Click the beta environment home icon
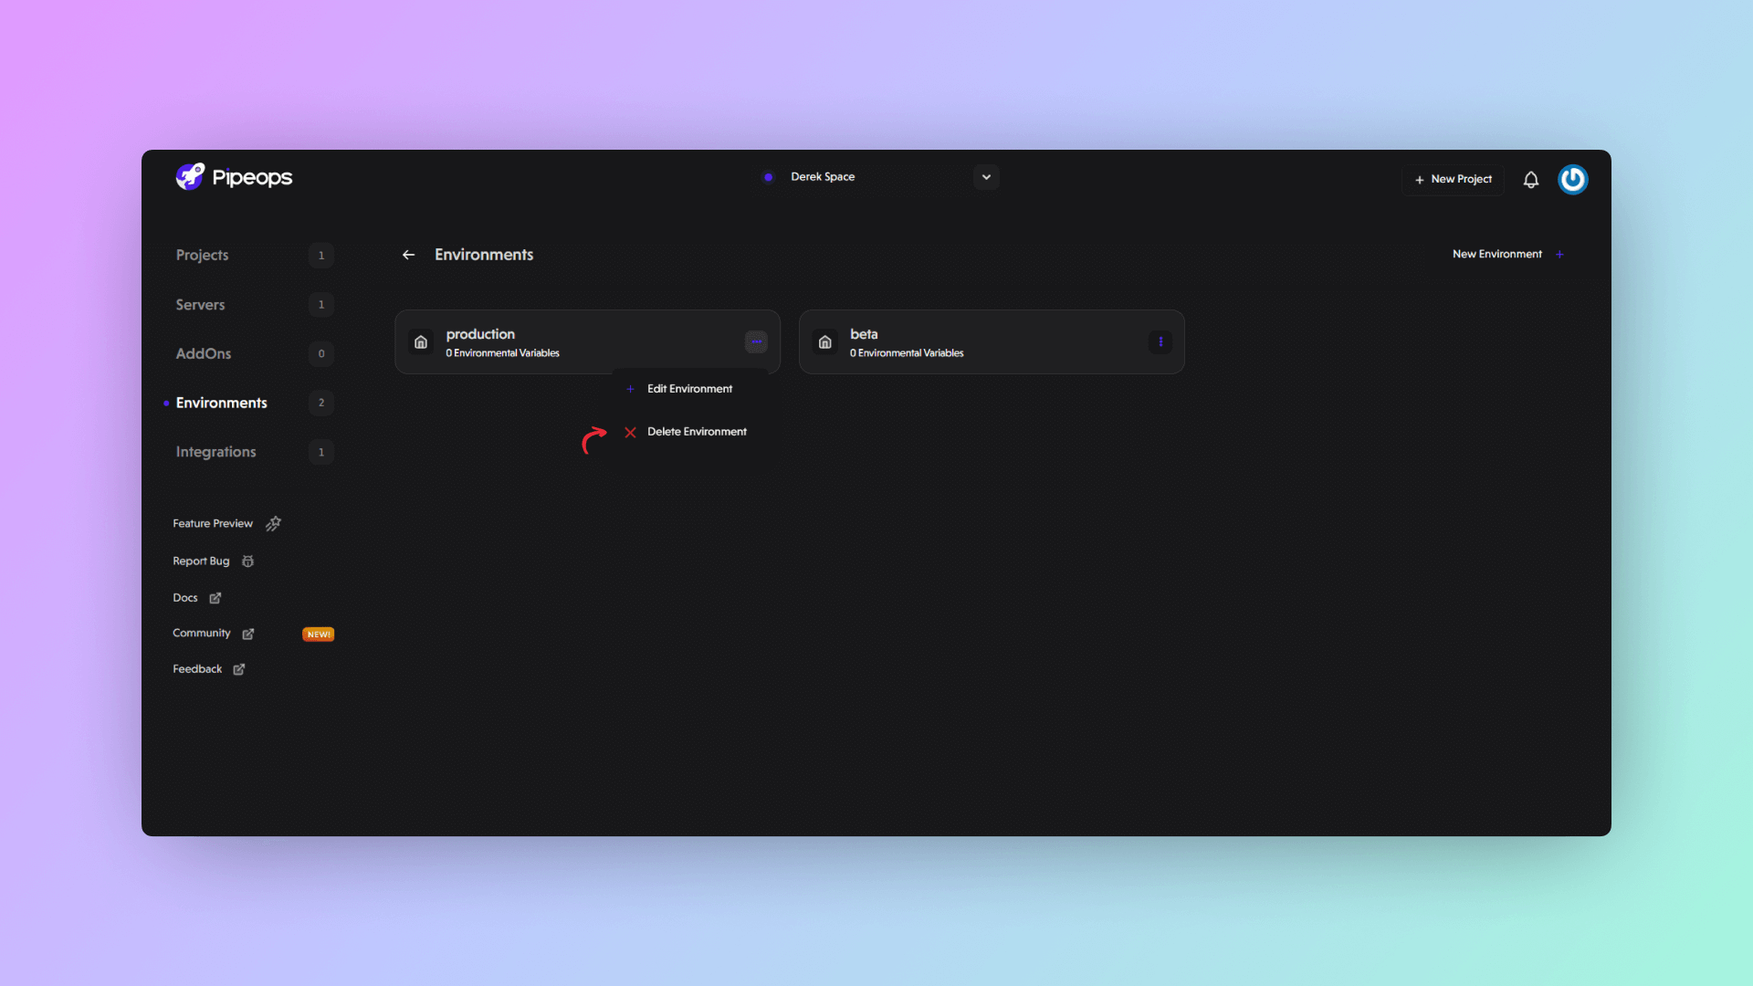The image size is (1753, 986). [x=824, y=342]
